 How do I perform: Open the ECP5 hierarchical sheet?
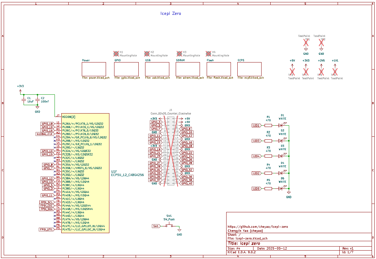(x=249, y=69)
